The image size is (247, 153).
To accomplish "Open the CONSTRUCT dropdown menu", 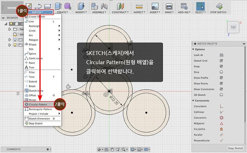I will [x=120, y=12].
